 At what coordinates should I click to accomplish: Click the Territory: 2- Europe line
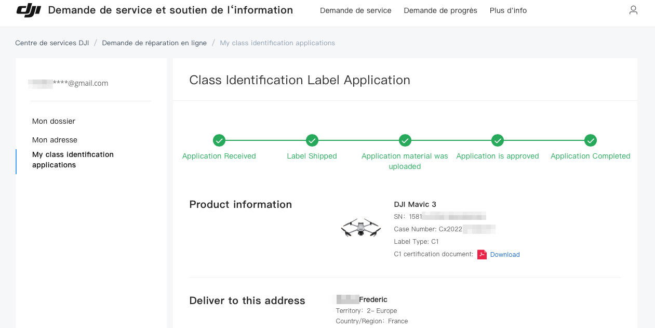tap(366, 311)
